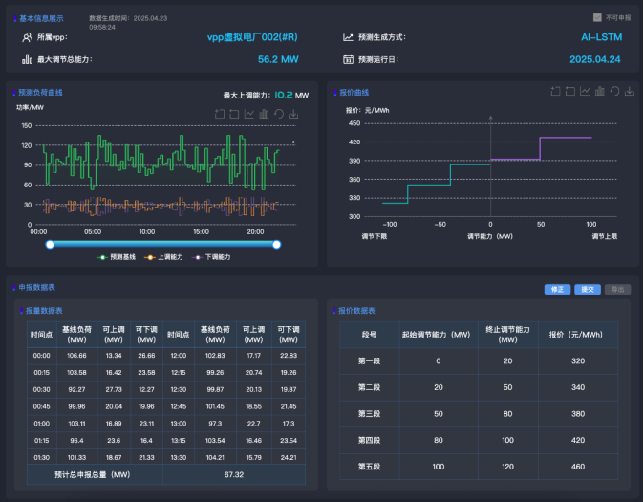Click zoom-area icon in 预测负荷曲线 chart toolbar
The width and height of the screenshot is (644, 502).
(x=220, y=114)
